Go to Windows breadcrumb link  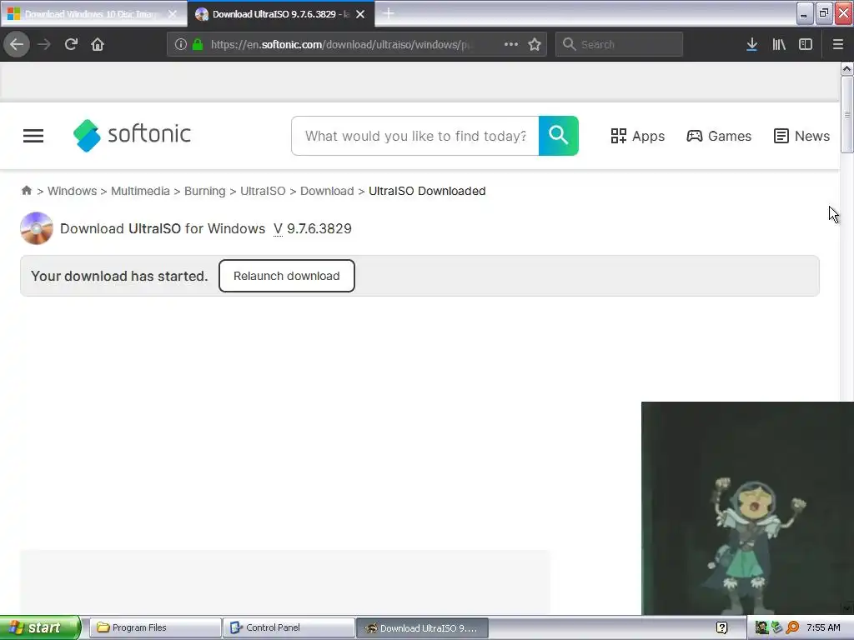pyautogui.click(x=72, y=191)
